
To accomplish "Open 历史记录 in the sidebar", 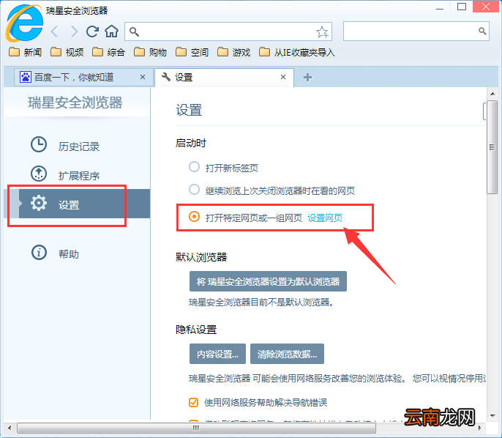I will (79, 146).
